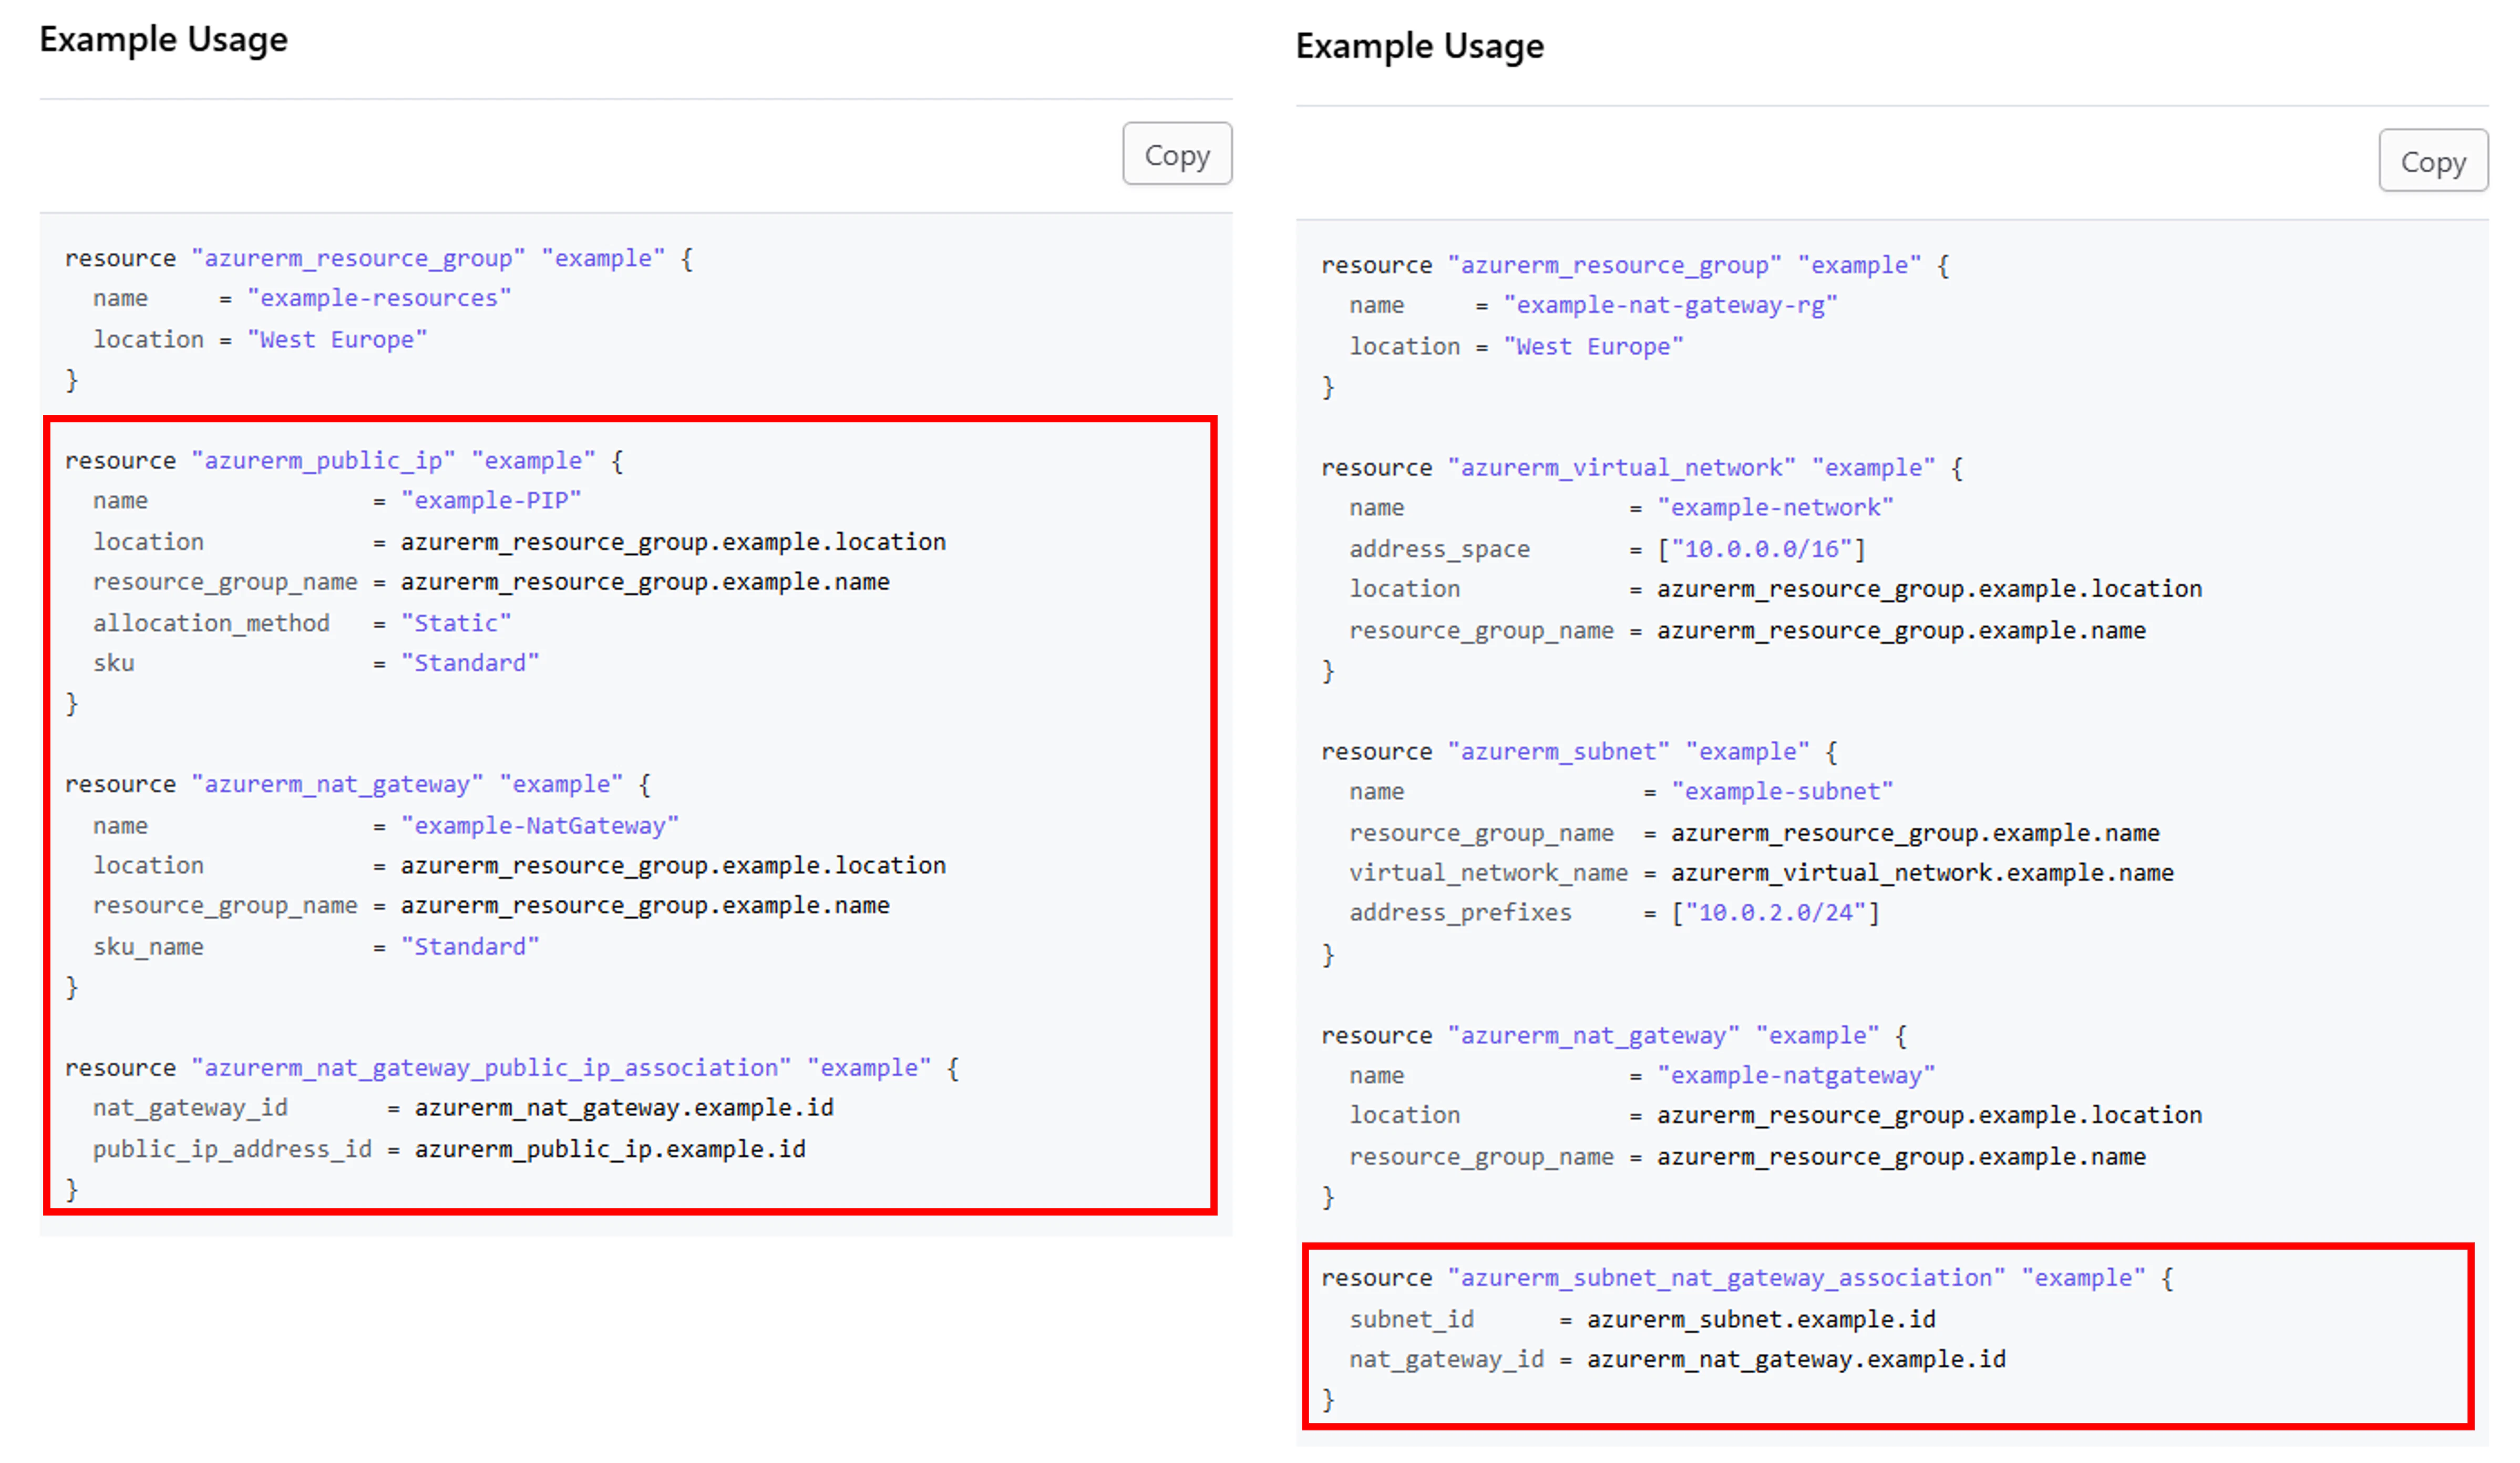Screen dimensions: 2520x1463
Task: Click azurerm_nat_gateway.example.id in the right panel
Action: (1796, 1360)
